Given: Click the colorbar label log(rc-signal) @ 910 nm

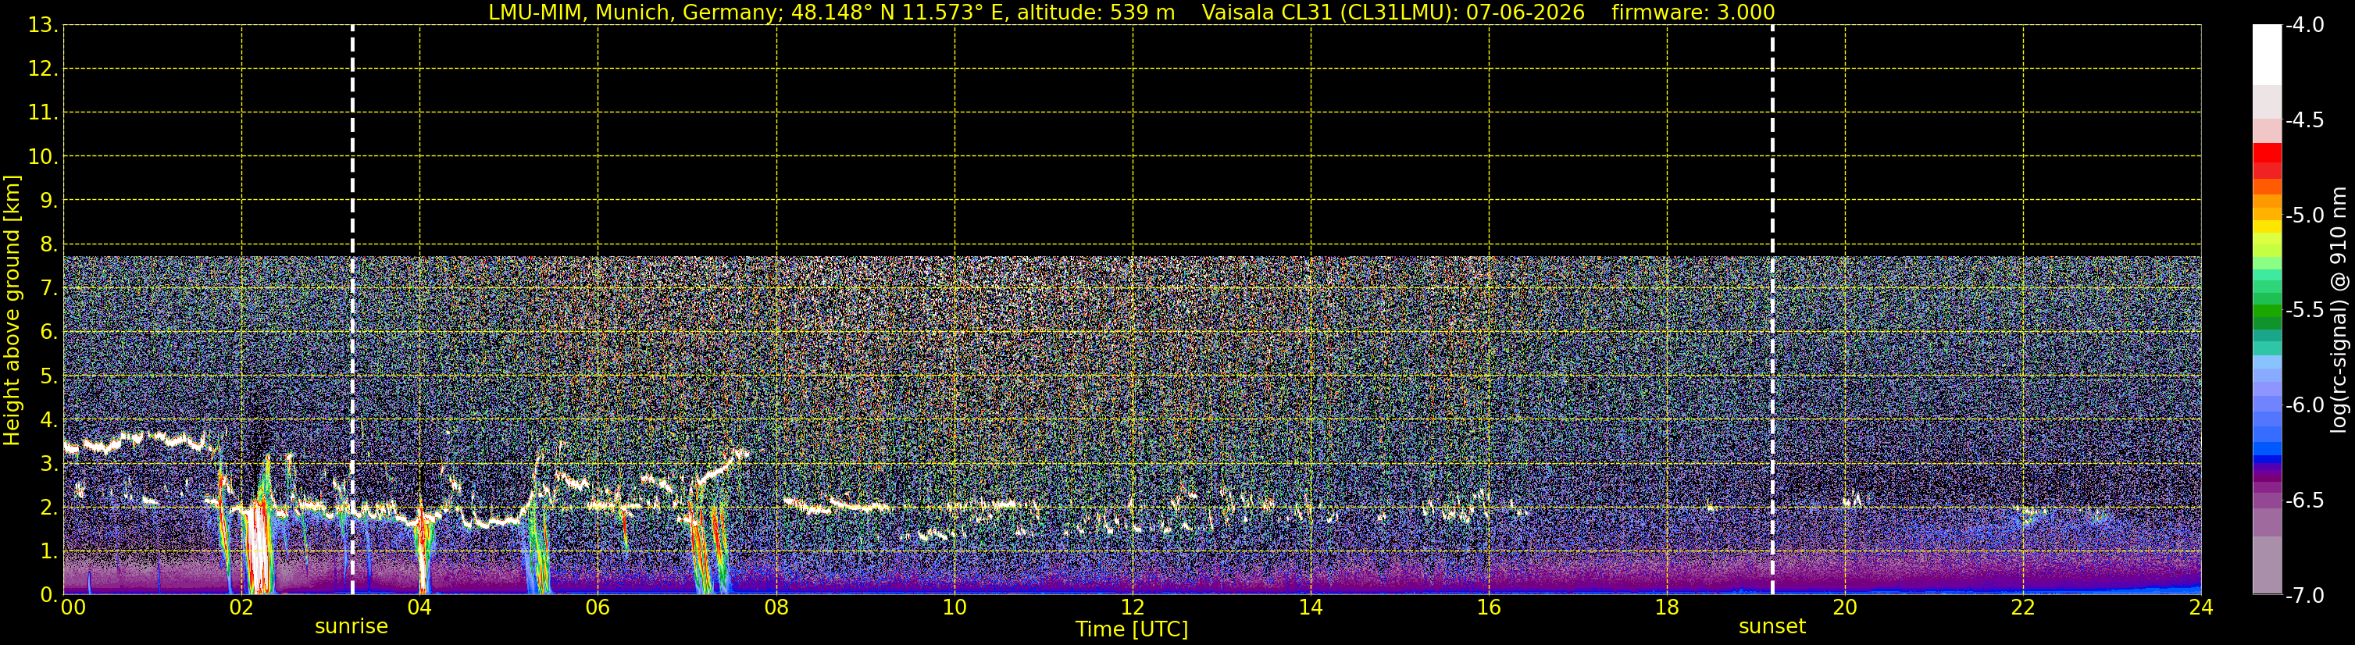Looking at the screenshot, I should [x=2339, y=310].
